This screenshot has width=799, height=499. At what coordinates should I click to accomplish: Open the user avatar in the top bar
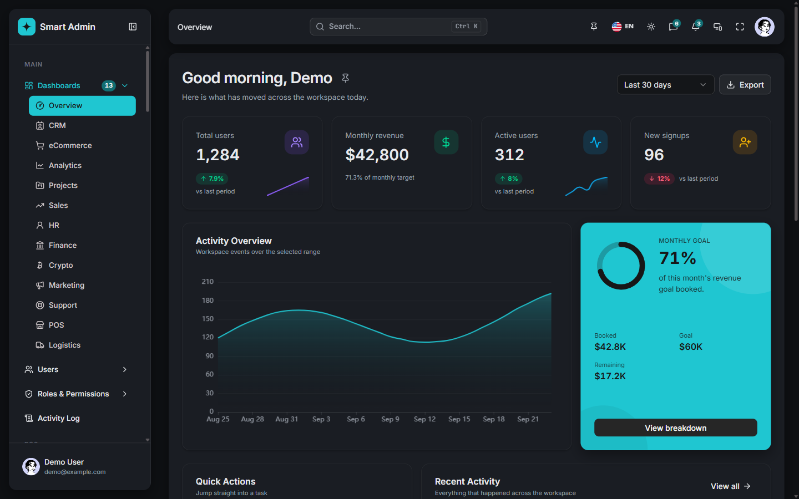coord(765,27)
